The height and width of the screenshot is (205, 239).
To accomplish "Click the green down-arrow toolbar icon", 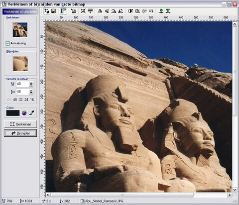I will [x=168, y=11].
